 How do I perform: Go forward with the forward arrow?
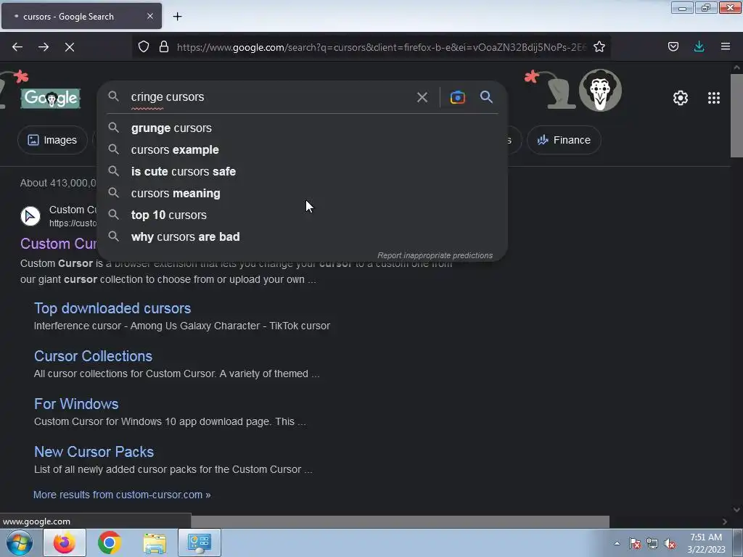pyautogui.click(x=44, y=47)
